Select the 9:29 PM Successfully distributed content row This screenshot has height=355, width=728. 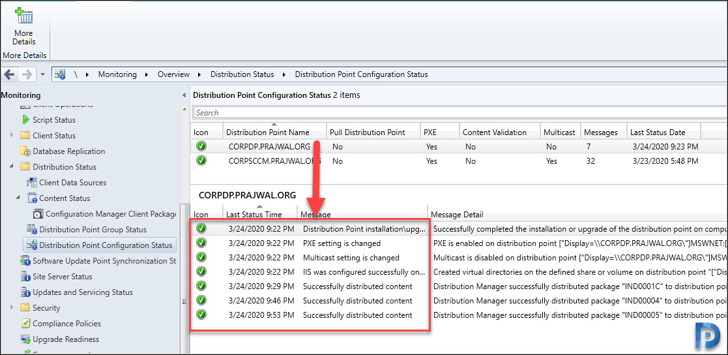coord(459,286)
